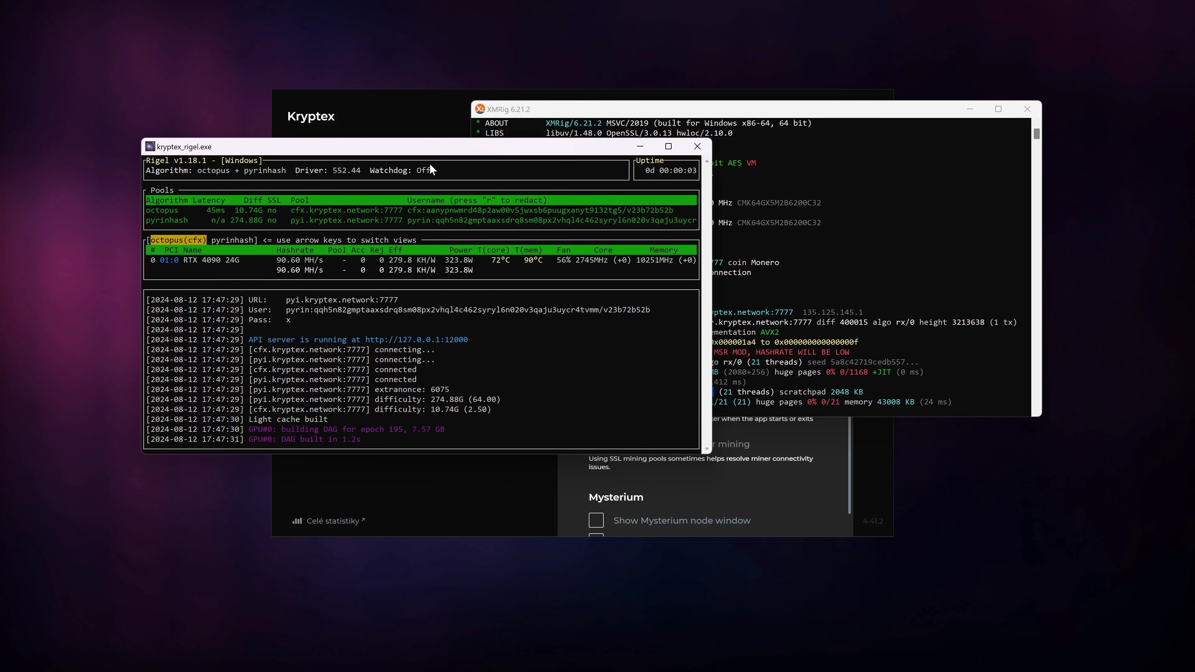
Task: Click the Kryptex logo heading
Action: pos(311,116)
